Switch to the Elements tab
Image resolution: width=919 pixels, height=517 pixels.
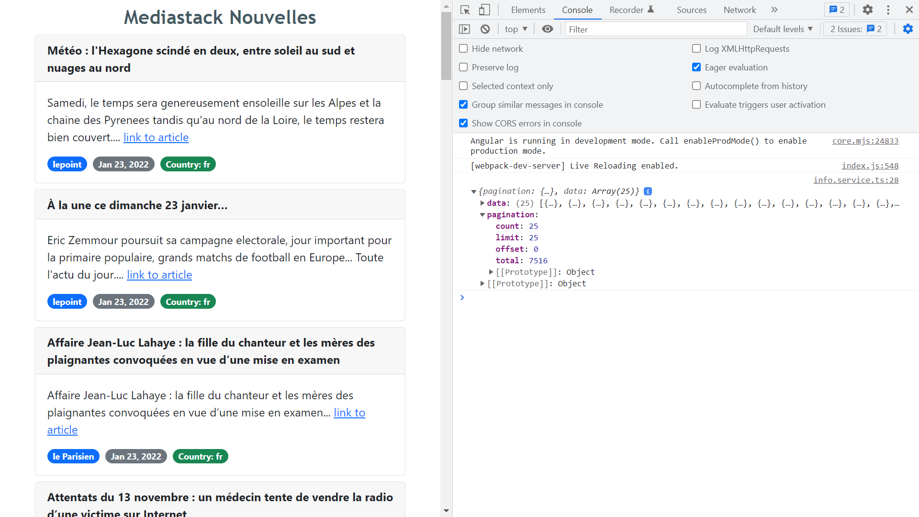pyautogui.click(x=527, y=10)
